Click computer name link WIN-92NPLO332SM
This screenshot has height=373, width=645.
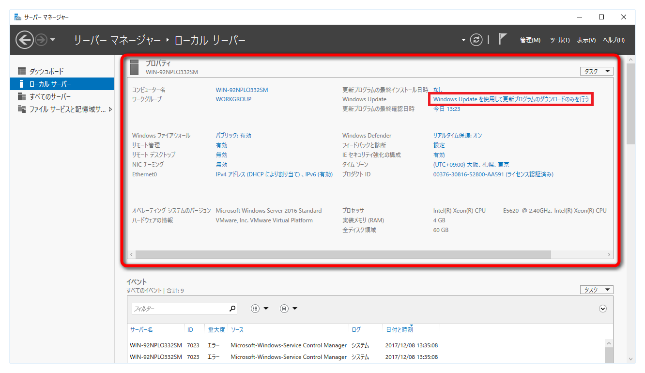(x=242, y=90)
